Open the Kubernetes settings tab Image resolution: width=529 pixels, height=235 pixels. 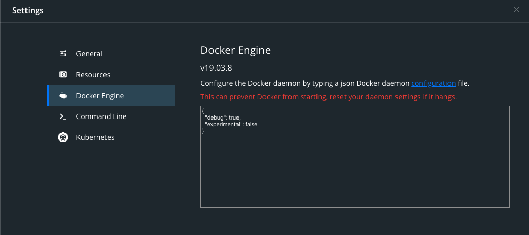click(x=111, y=137)
